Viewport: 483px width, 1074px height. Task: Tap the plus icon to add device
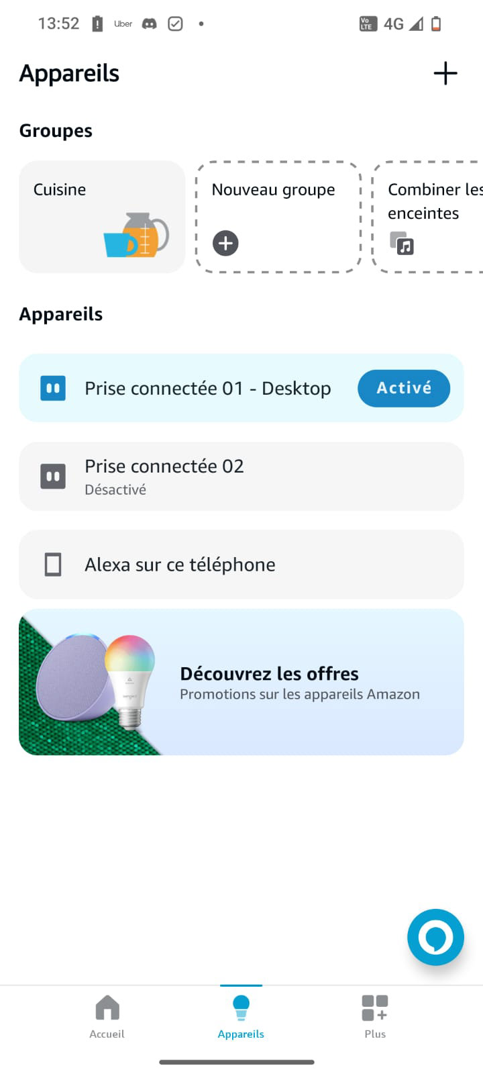(x=445, y=73)
